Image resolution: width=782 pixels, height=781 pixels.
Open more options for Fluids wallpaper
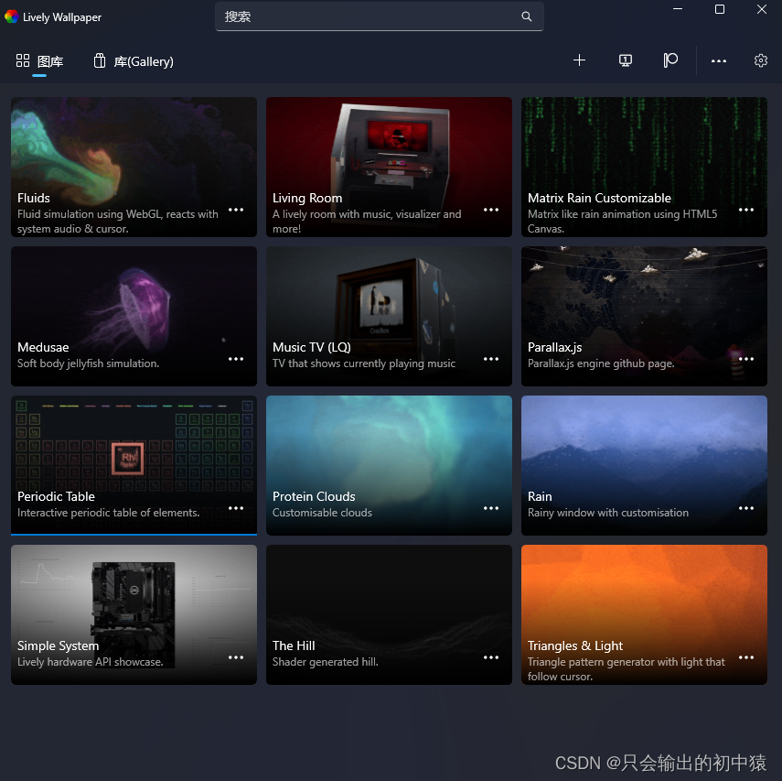[x=236, y=210]
